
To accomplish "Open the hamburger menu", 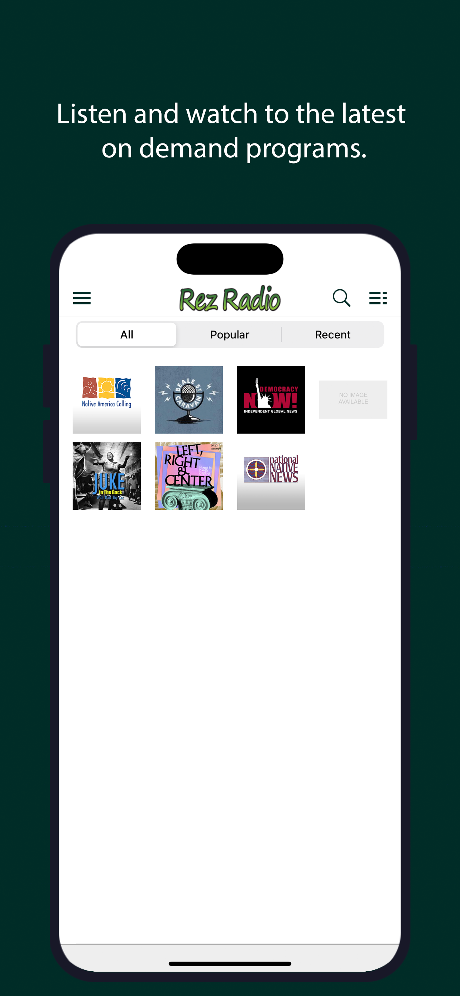I will pyautogui.click(x=81, y=298).
